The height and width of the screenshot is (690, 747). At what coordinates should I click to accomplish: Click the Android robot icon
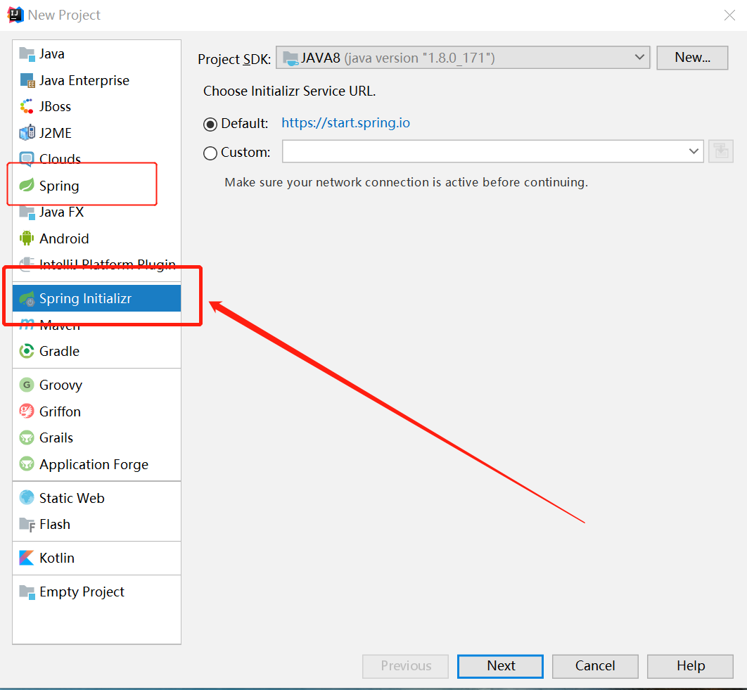click(x=27, y=238)
